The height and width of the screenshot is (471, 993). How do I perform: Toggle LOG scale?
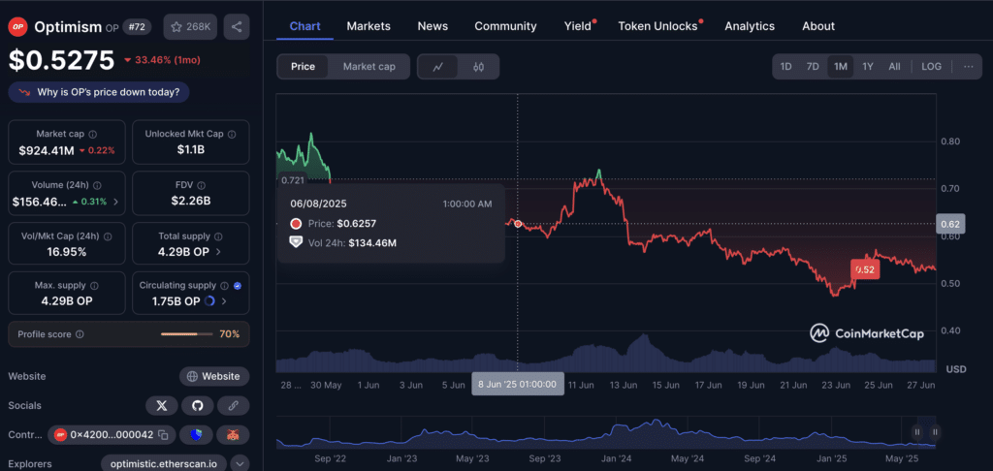pos(931,67)
